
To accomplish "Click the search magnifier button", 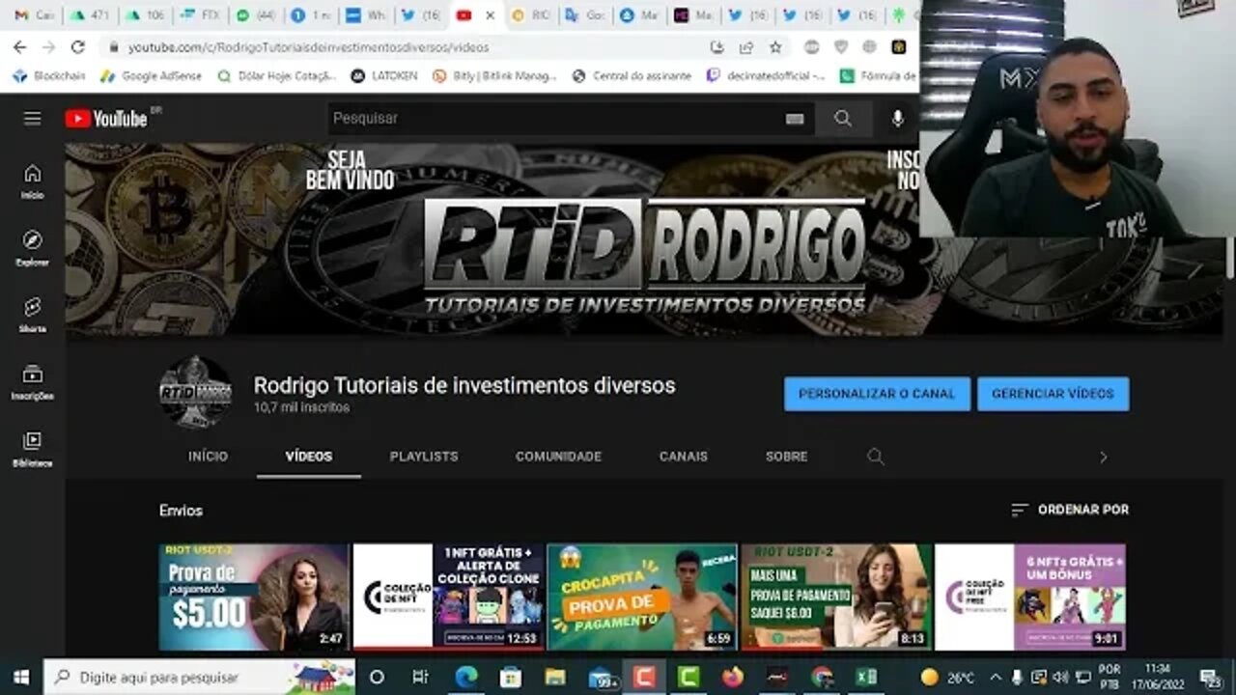I will pyautogui.click(x=843, y=119).
